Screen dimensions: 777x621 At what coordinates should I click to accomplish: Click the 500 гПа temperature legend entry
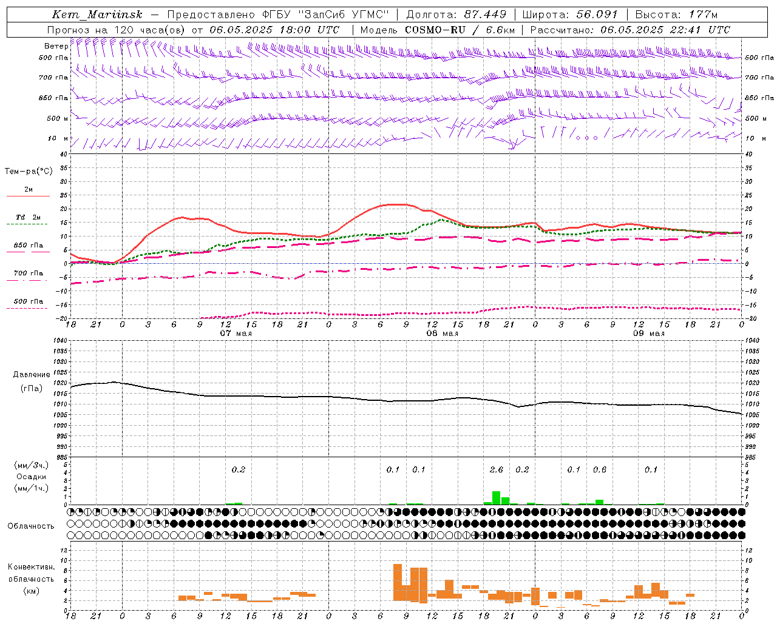pyautogui.click(x=28, y=301)
